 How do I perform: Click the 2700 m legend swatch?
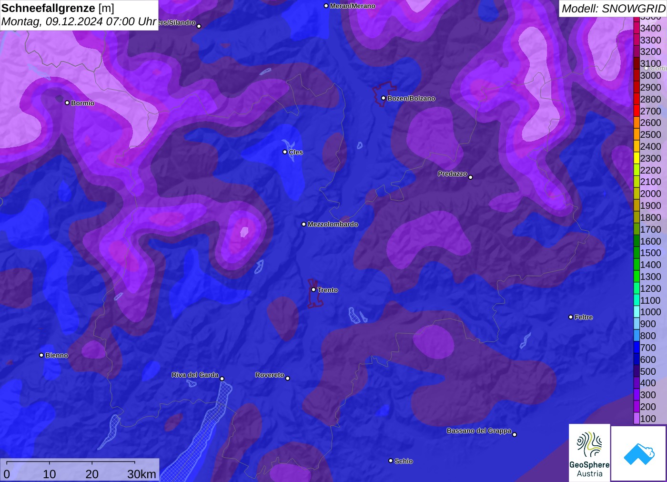click(x=637, y=111)
